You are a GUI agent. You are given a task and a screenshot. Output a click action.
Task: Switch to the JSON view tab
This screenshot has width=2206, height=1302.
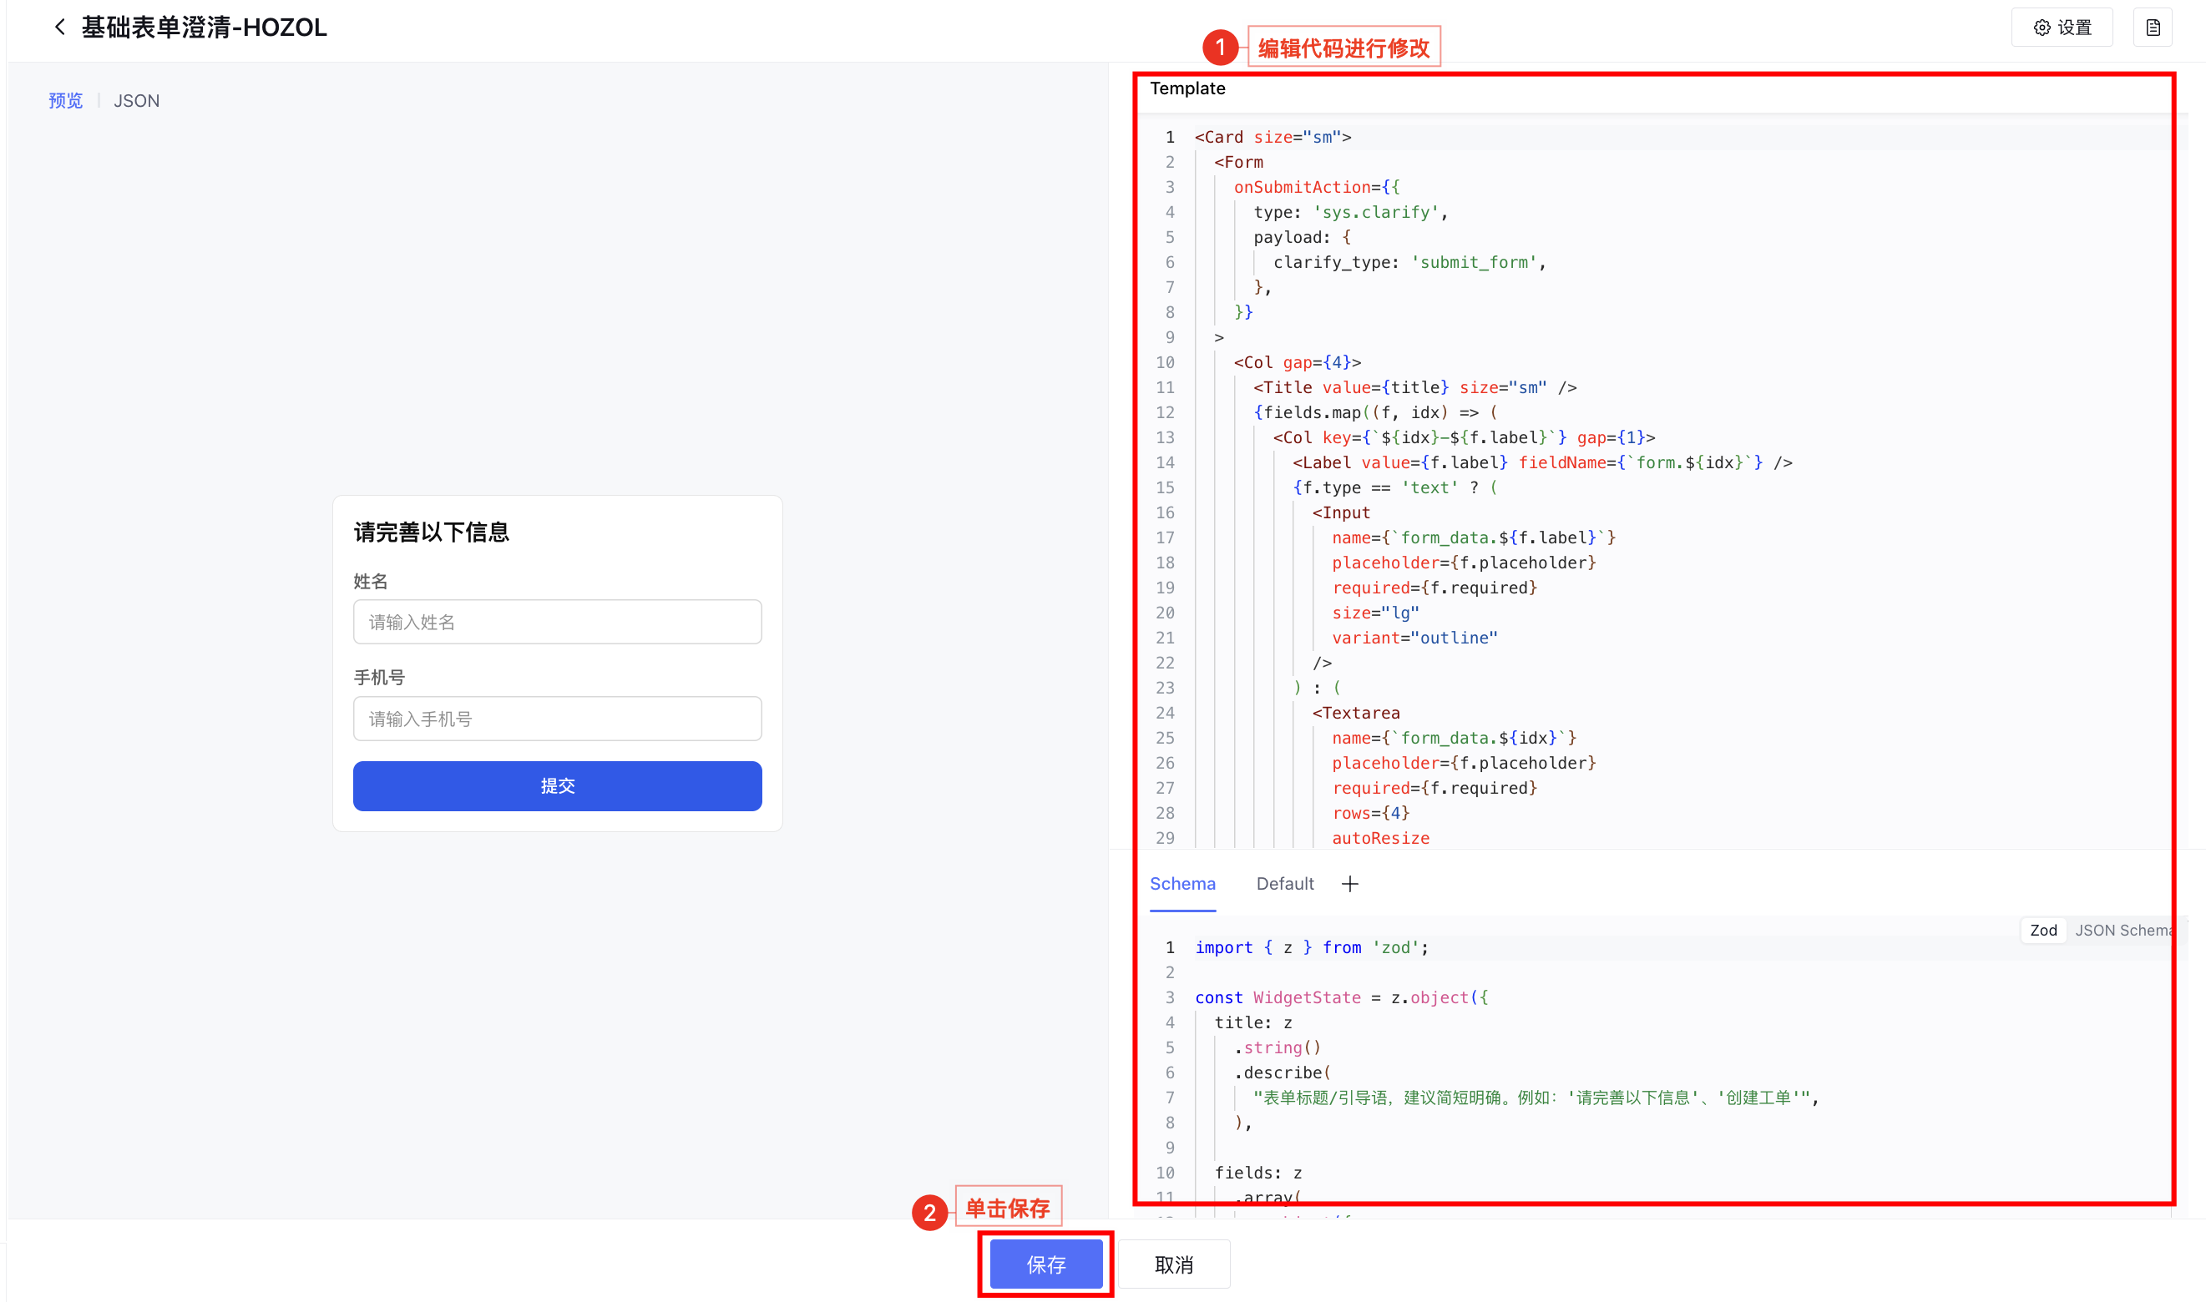click(137, 101)
